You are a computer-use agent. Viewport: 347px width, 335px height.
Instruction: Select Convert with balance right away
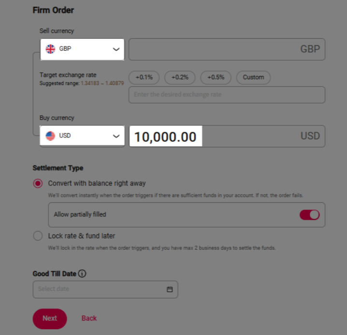[38, 183]
